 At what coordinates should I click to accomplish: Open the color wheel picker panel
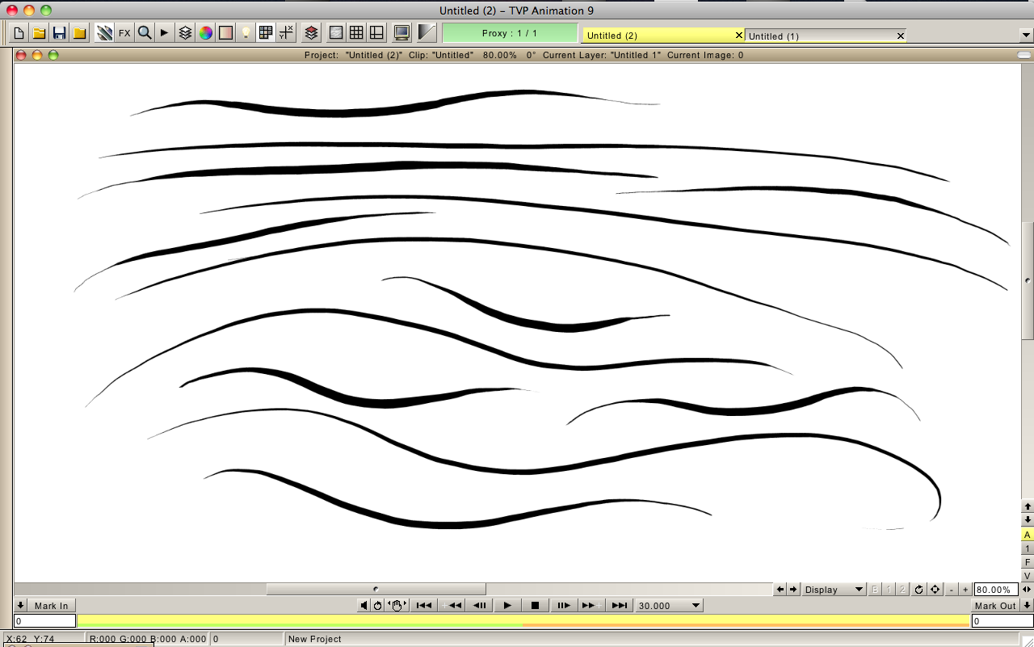[205, 33]
